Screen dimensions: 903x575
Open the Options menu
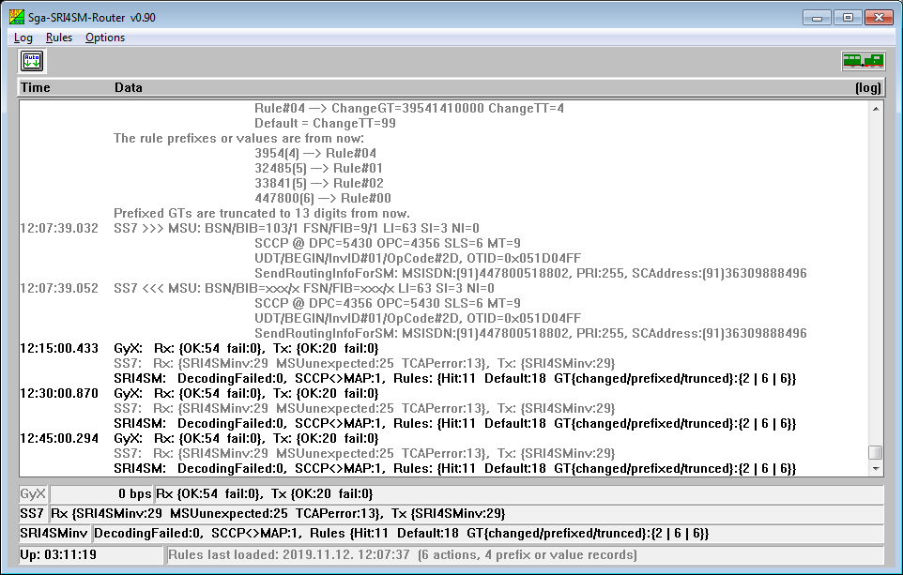coord(105,38)
